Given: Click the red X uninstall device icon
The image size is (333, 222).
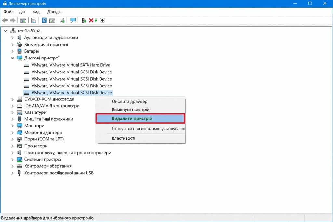Looking at the screenshot, I should pyautogui.click(x=91, y=20).
